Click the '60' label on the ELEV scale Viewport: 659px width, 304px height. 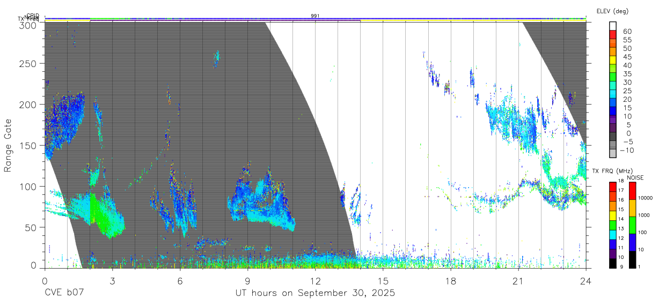[627, 31]
